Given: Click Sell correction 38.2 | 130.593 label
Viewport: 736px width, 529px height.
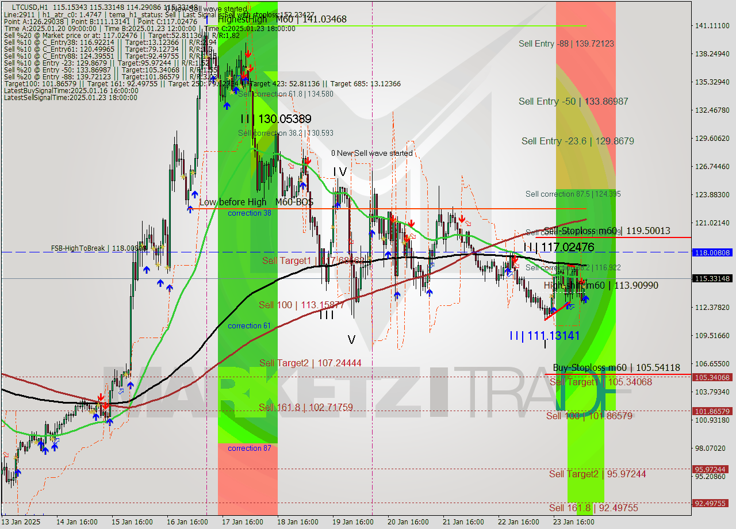Looking at the screenshot, I should coord(286,133).
